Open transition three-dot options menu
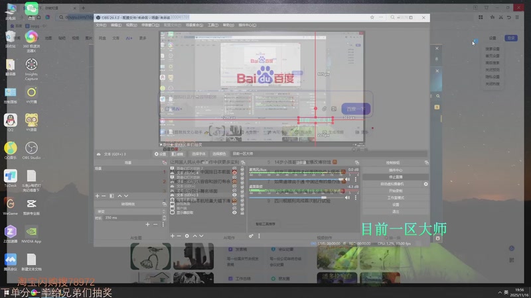 (x=163, y=224)
